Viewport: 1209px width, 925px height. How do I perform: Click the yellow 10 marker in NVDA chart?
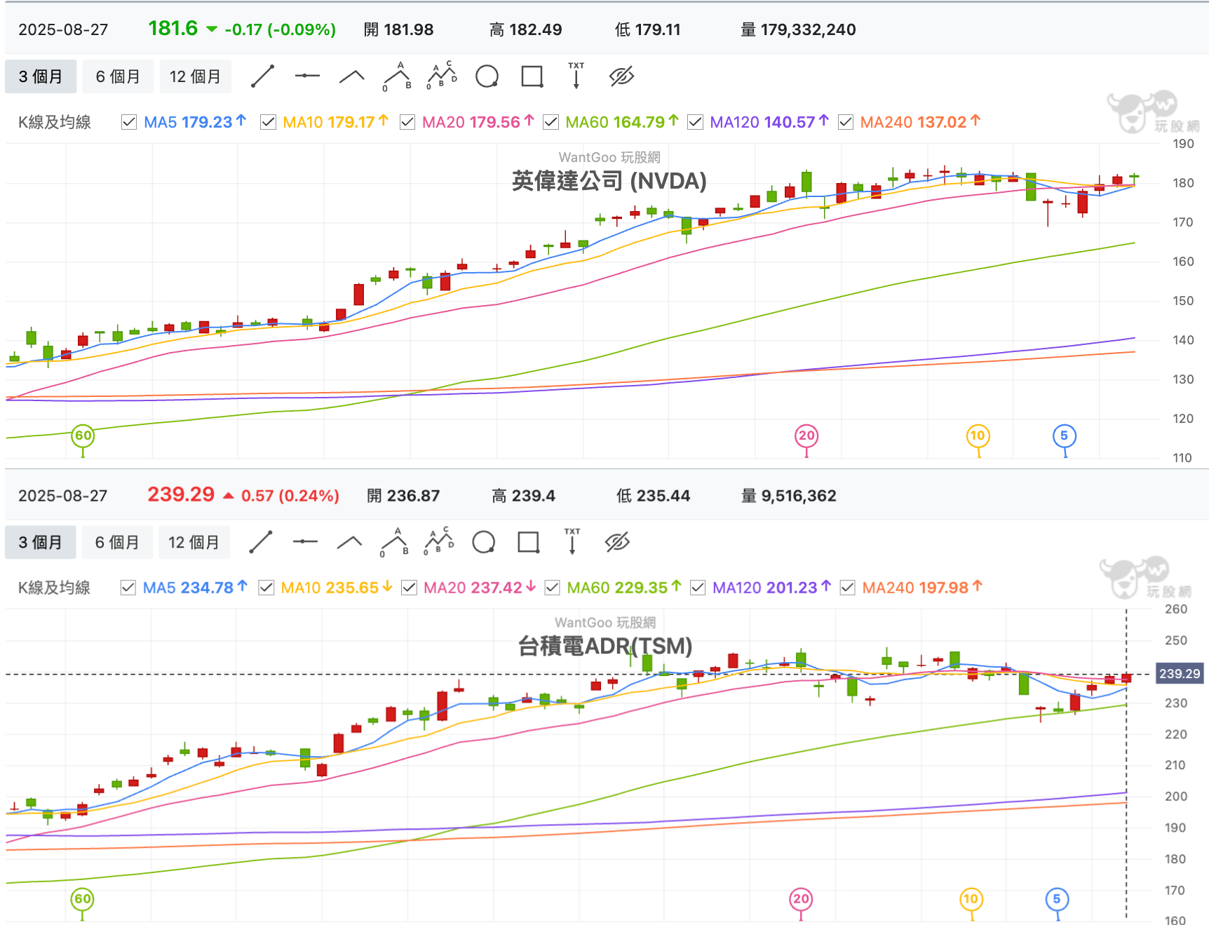(x=977, y=436)
